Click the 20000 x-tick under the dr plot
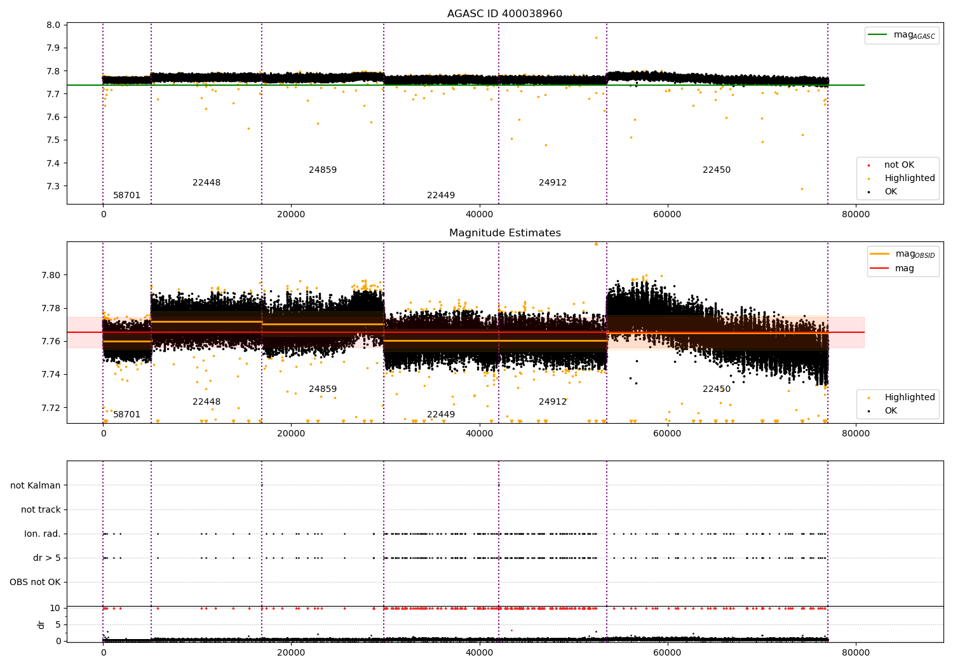The height and width of the screenshot is (667, 953). [291, 652]
